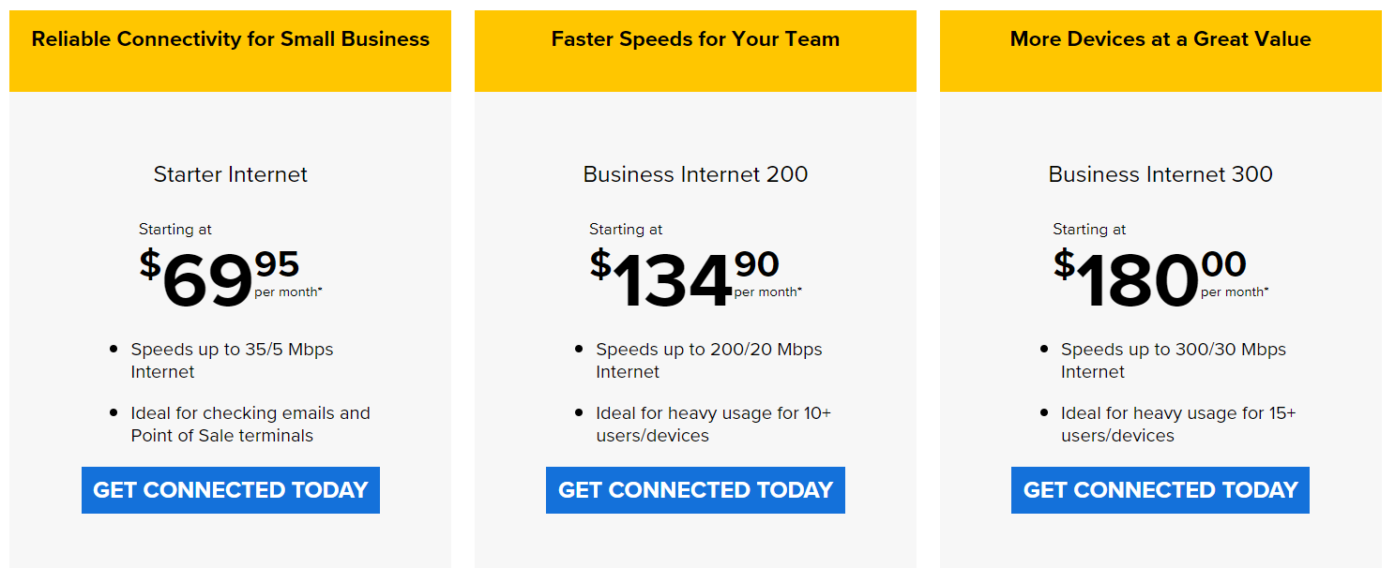
Task: Click heavy usage for 15+ users text
Action: pyautogui.click(x=1178, y=425)
